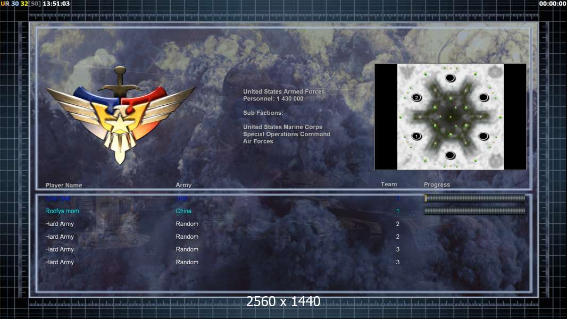
Task: Click the Player Name column header
Action: [64, 186]
